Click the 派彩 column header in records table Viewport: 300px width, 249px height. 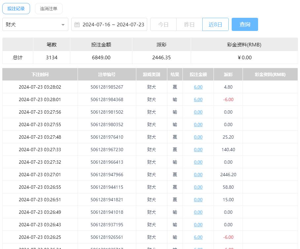click(x=228, y=74)
